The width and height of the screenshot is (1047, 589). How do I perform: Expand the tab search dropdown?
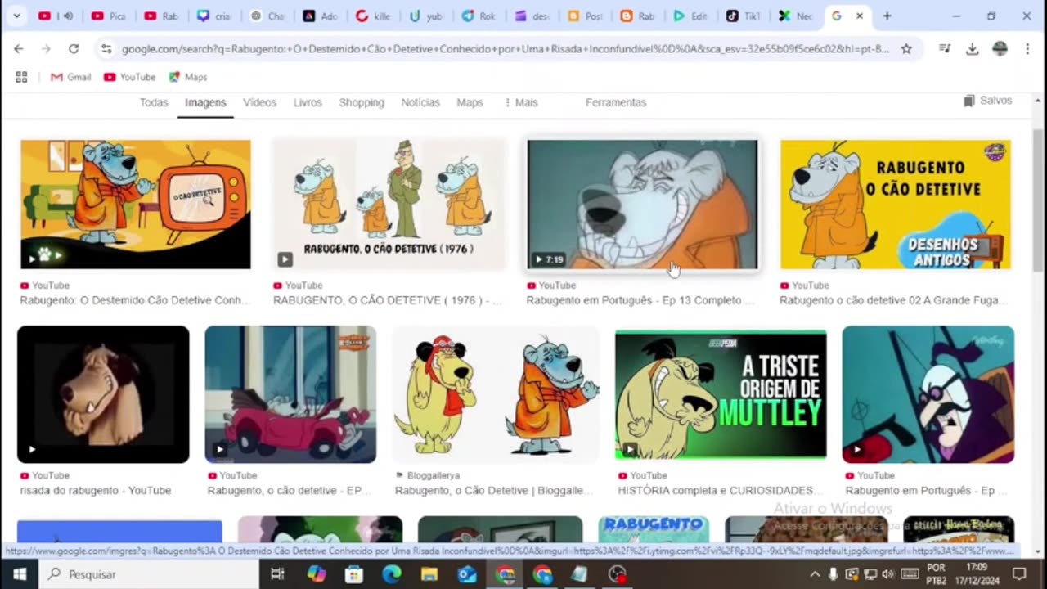click(x=16, y=16)
